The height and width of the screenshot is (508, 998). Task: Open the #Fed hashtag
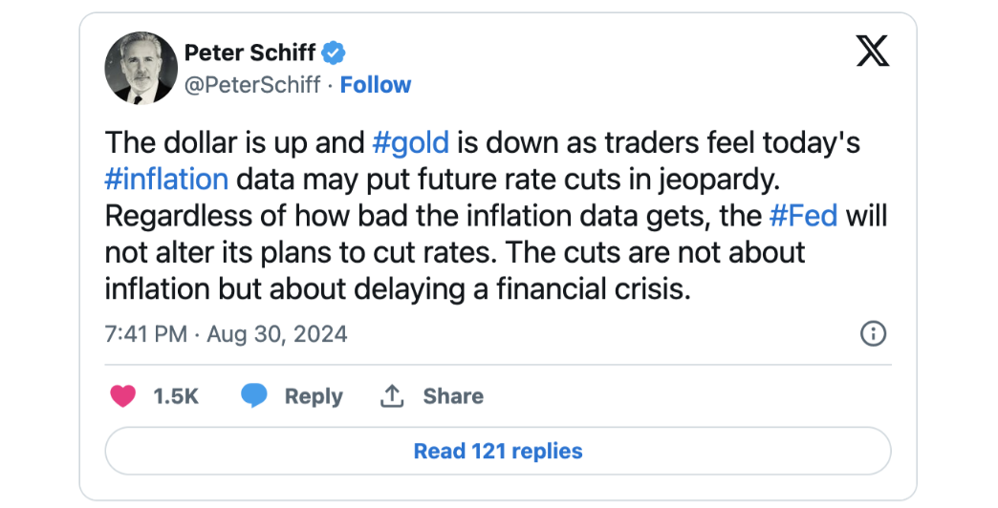click(x=803, y=216)
